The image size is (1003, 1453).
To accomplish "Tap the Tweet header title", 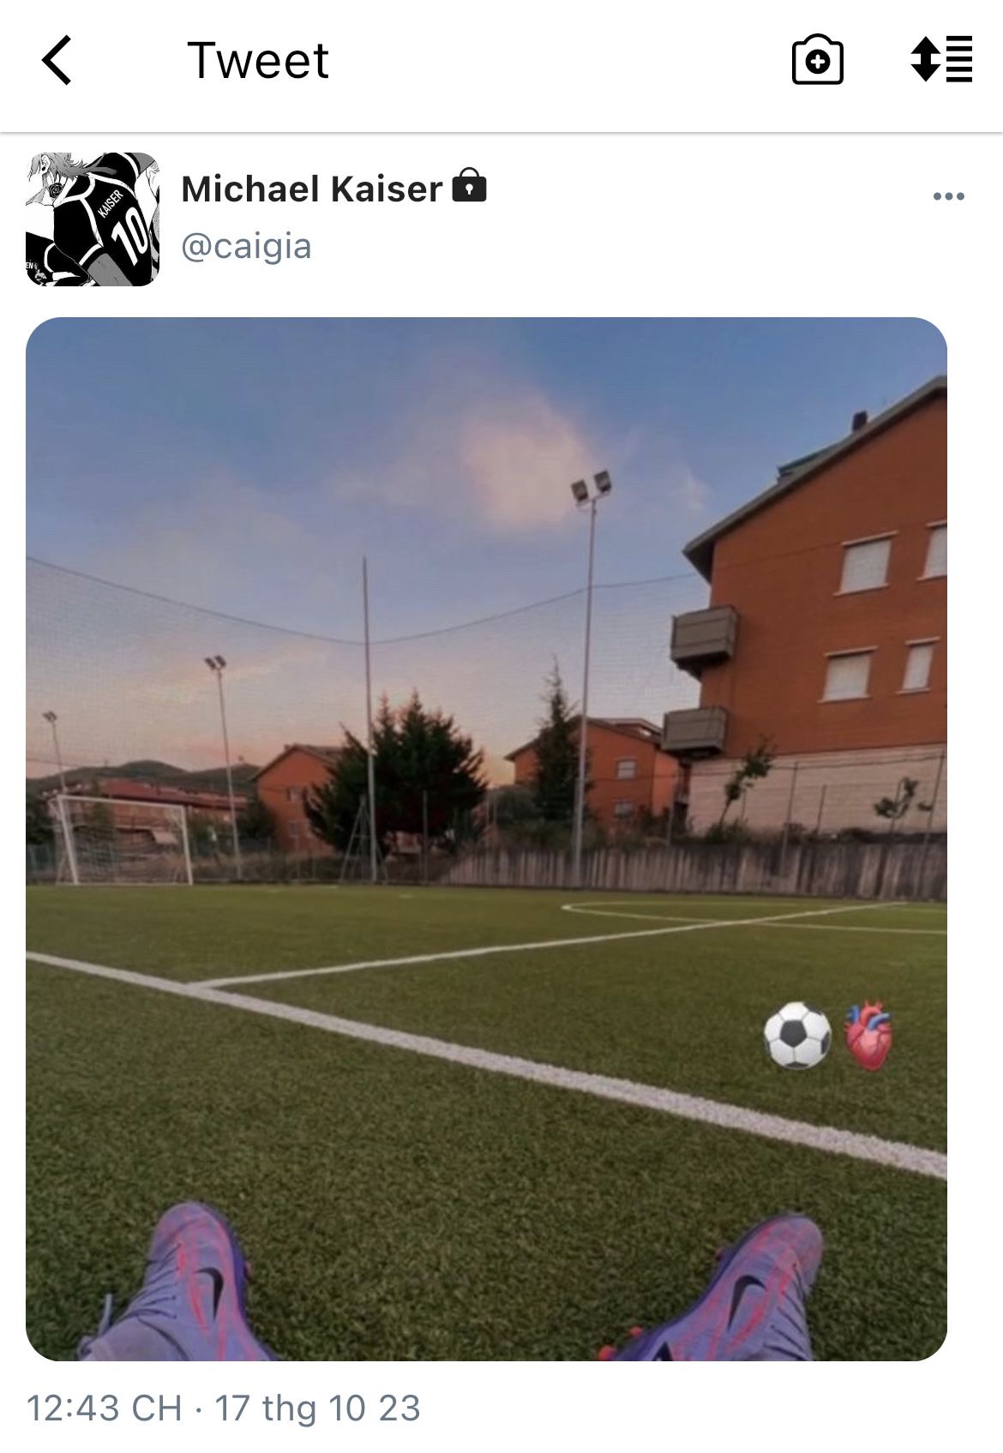I will tap(258, 60).
